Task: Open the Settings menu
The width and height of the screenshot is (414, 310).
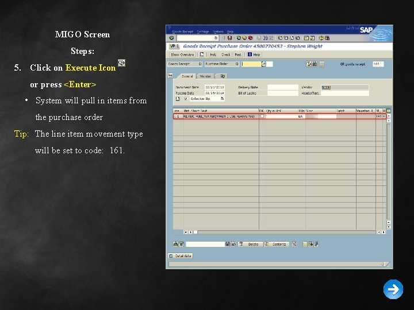Action: tap(203, 32)
